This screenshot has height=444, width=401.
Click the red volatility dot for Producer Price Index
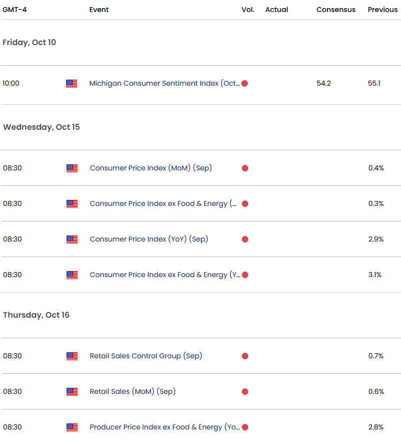245,427
